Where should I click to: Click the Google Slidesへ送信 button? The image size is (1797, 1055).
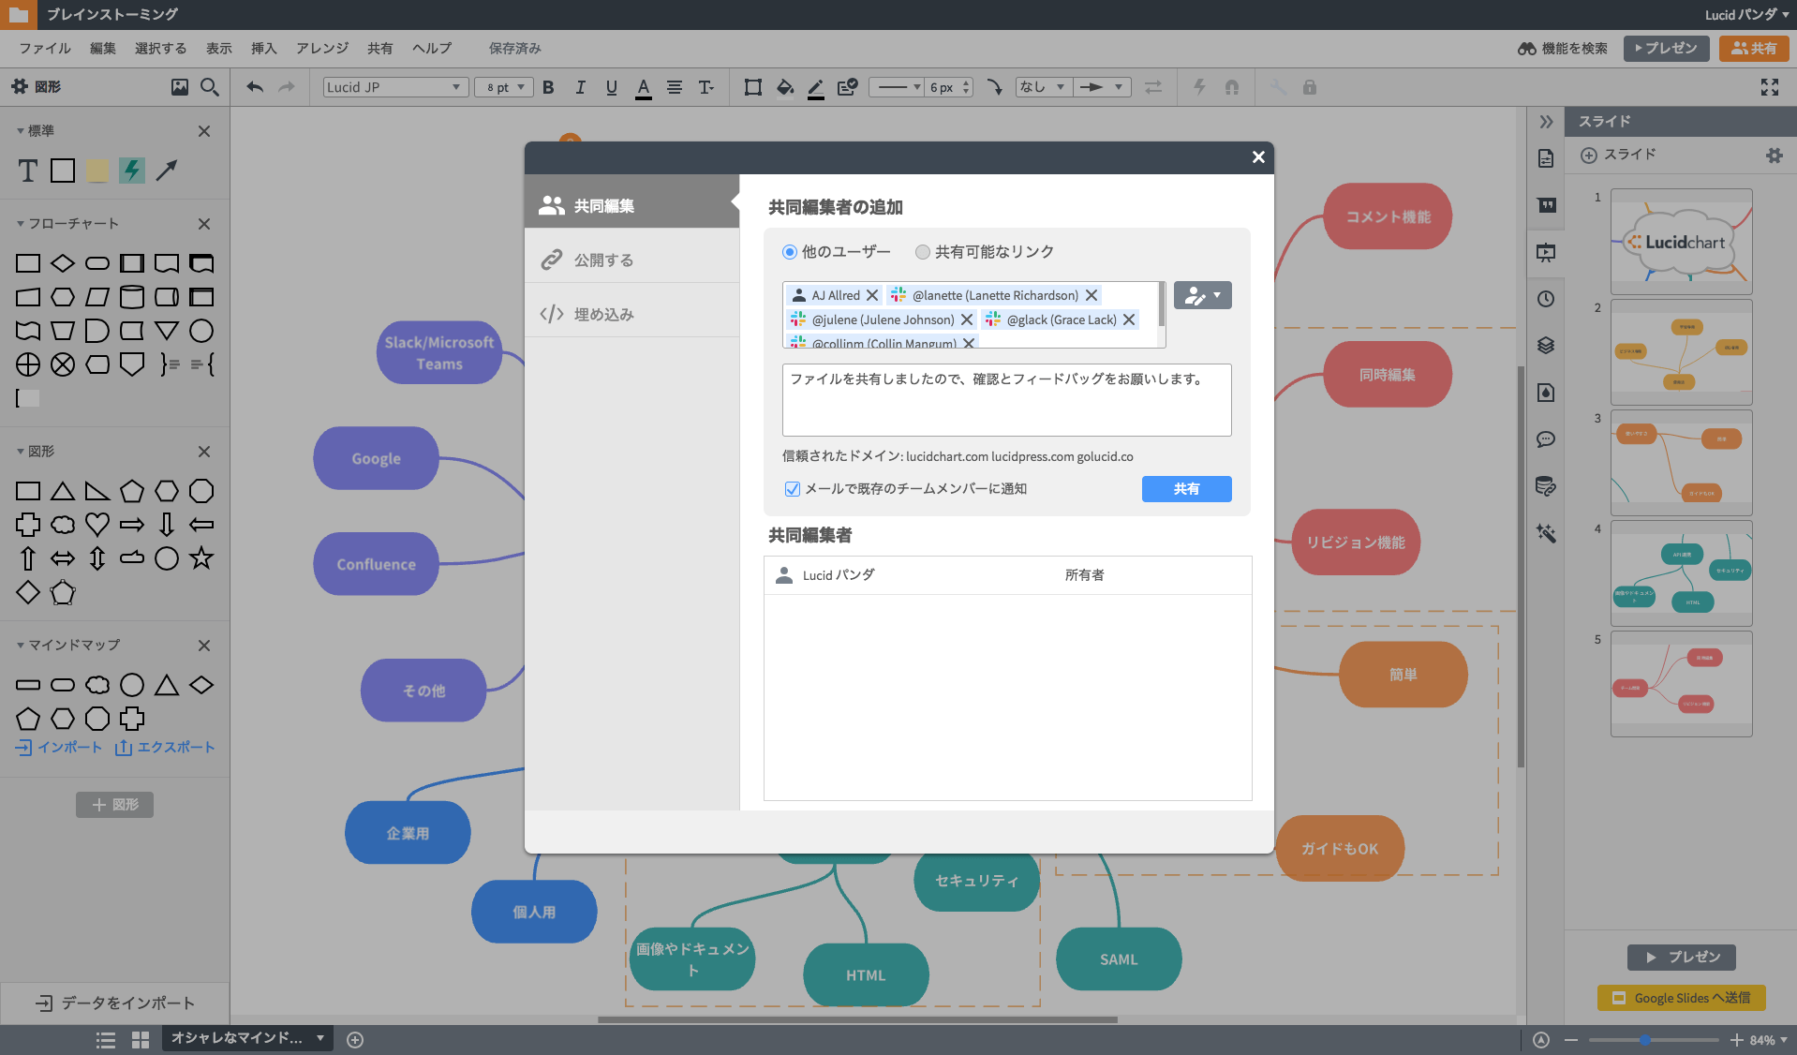1681,998
